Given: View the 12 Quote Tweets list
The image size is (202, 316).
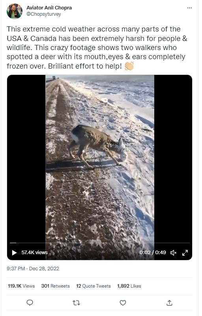Looking at the screenshot, I should [x=94, y=286].
